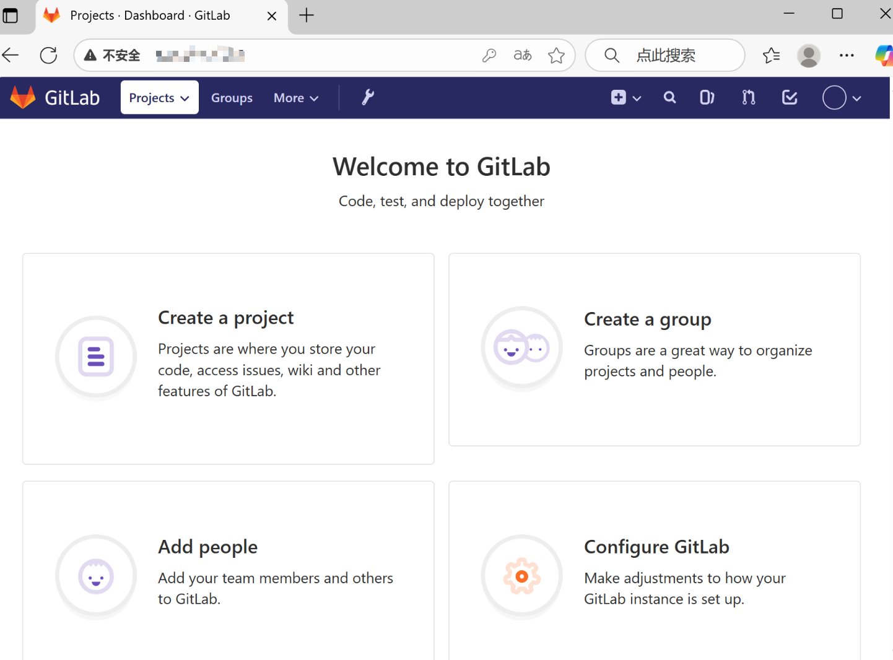The height and width of the screenshot is (660, 893).
Task: Click the Create a project card icon
Action: [x=96, y=357]
